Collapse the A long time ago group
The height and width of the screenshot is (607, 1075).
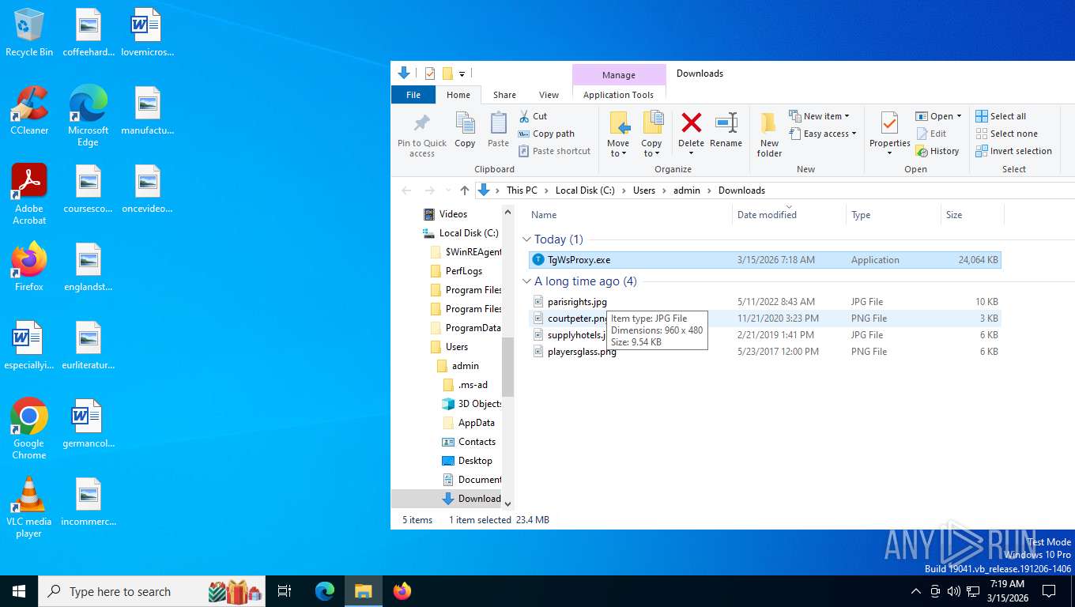coord(527,281)
